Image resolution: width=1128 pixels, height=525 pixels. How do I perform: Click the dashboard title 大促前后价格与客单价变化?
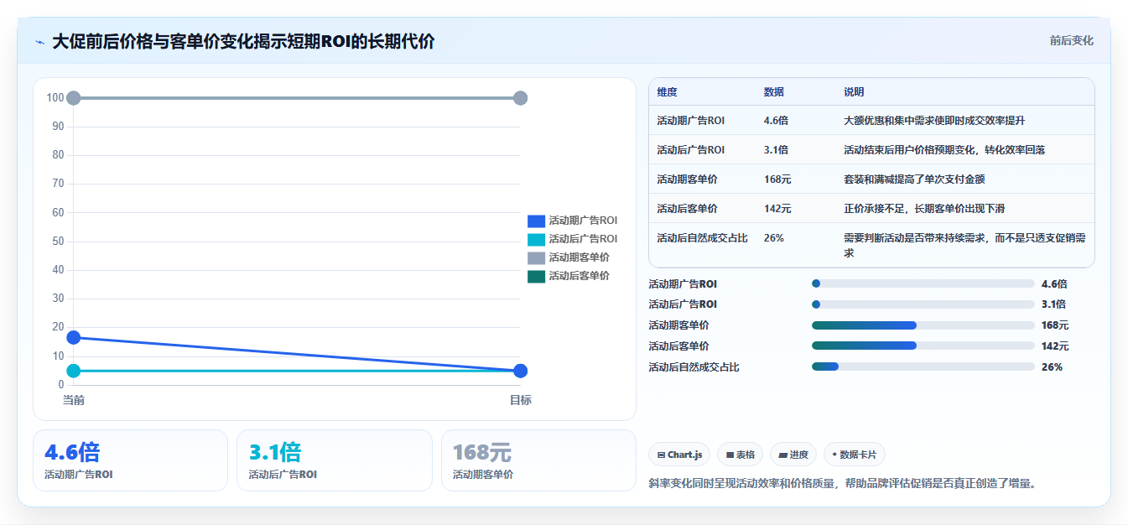tap(243, 41)
